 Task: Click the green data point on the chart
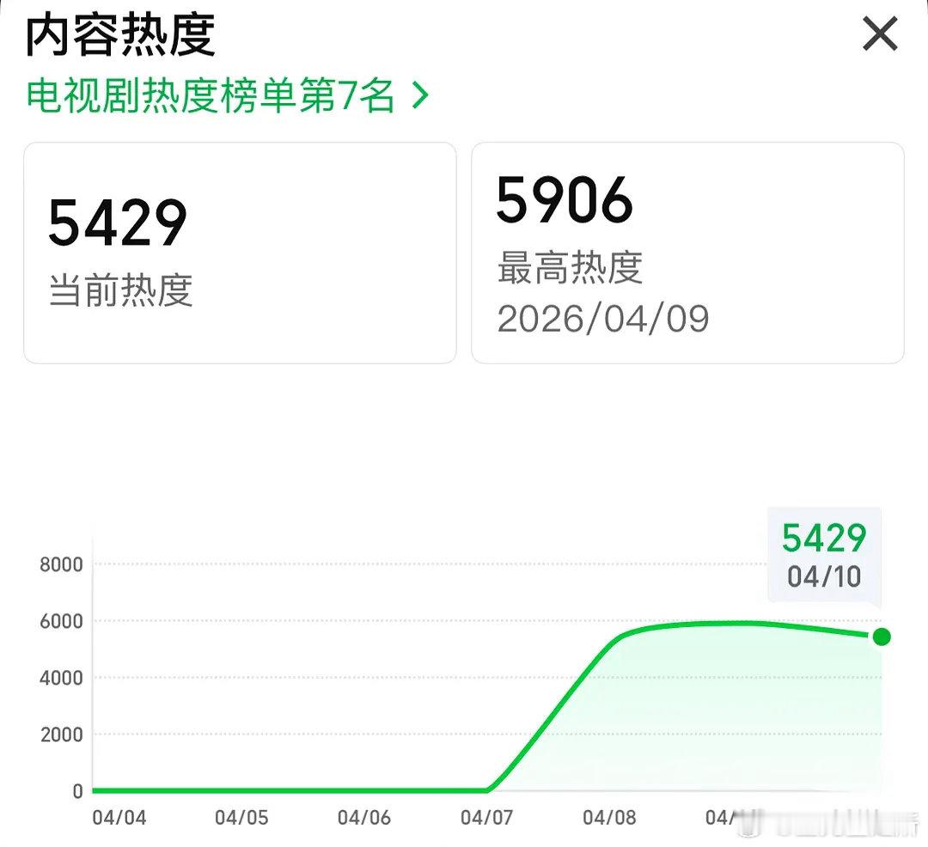click(881, 637)
